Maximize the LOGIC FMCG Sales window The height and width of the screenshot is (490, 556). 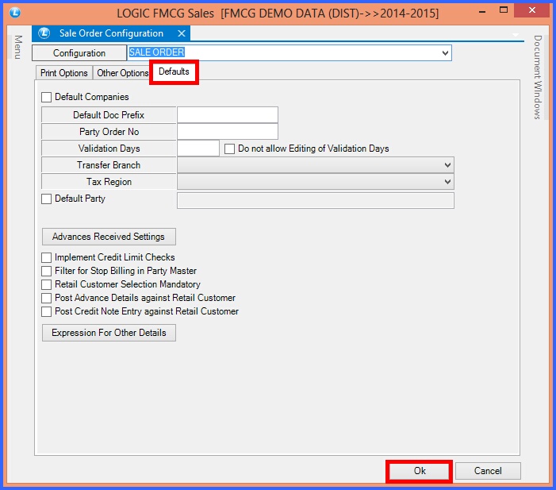(x=504, y=10)
